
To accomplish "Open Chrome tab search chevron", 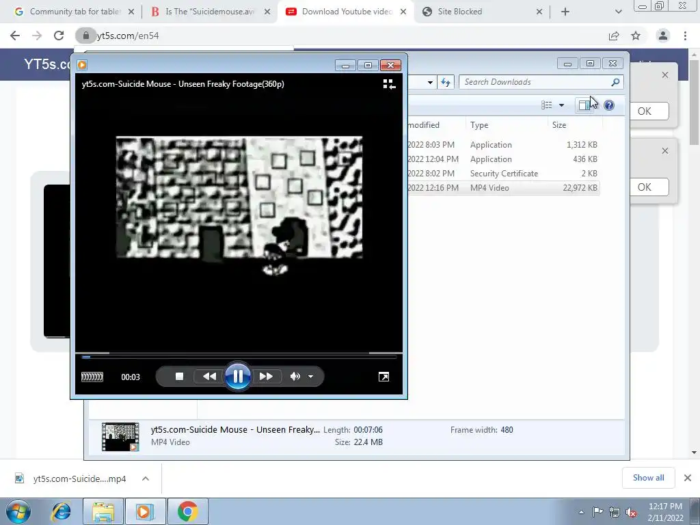I will [x=618, y=12].
